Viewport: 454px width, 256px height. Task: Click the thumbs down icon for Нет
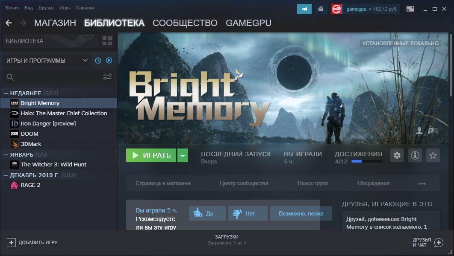tap(237, 213)
